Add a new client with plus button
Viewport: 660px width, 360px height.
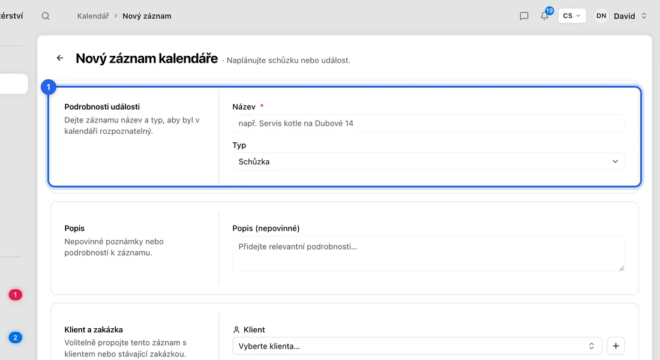(616, 346)
